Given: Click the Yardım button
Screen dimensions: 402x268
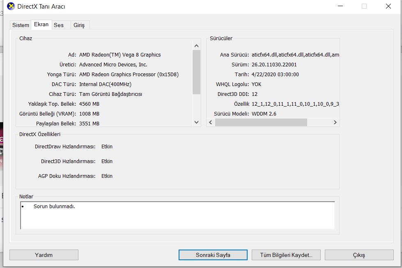Looking at the screenshot, I should coord(44,255).
